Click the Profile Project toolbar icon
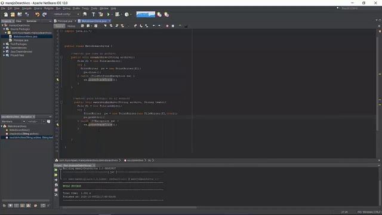382x215 pixels. [x=127, y=14]
